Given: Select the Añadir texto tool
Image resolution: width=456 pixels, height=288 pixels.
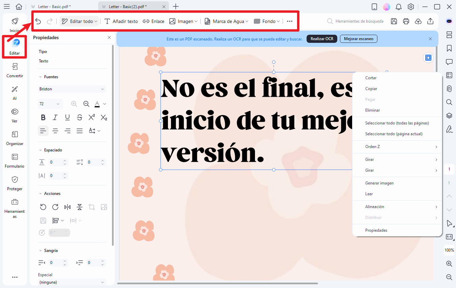Looking at the screenshot, I should pos(120,21).
